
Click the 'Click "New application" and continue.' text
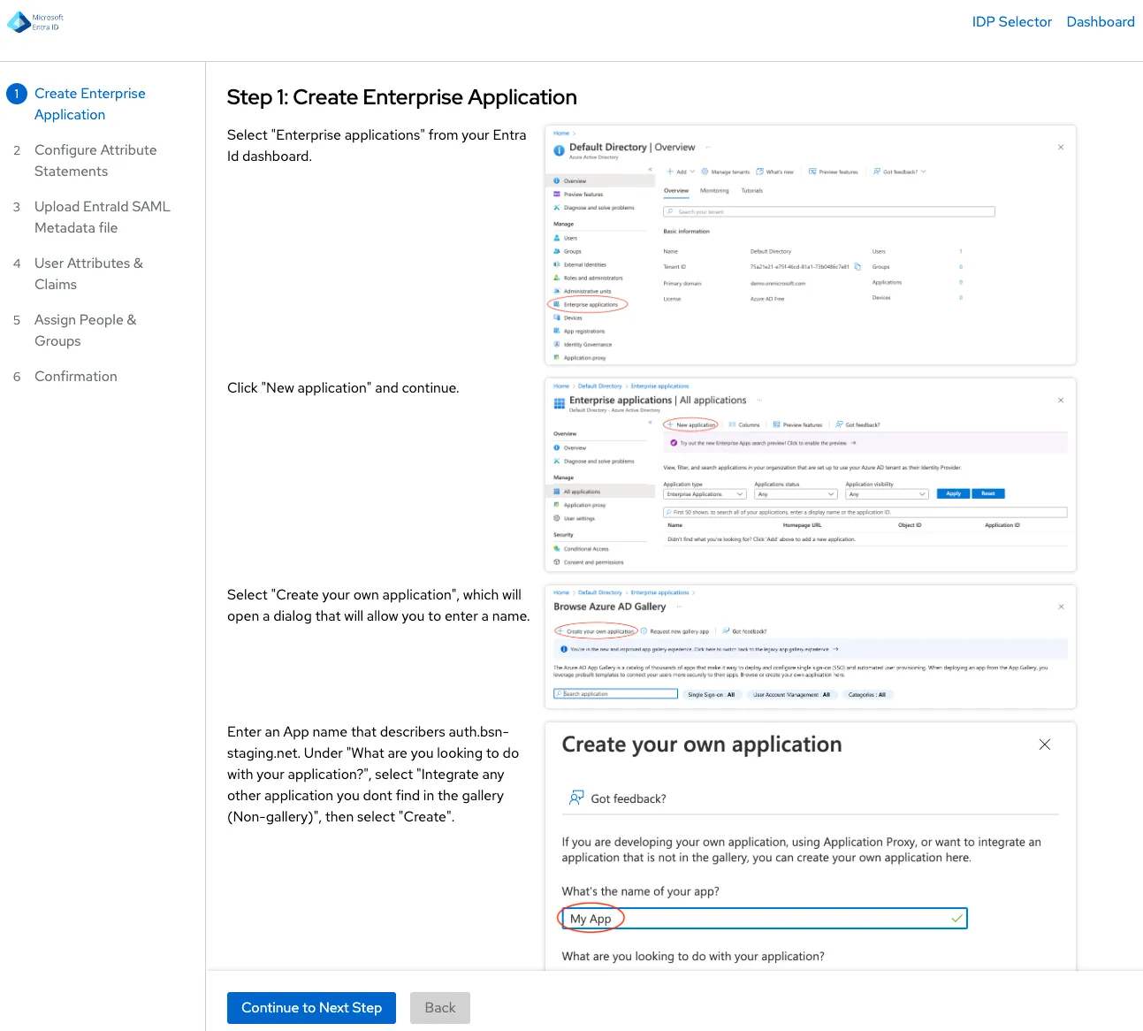click(343, 388)
